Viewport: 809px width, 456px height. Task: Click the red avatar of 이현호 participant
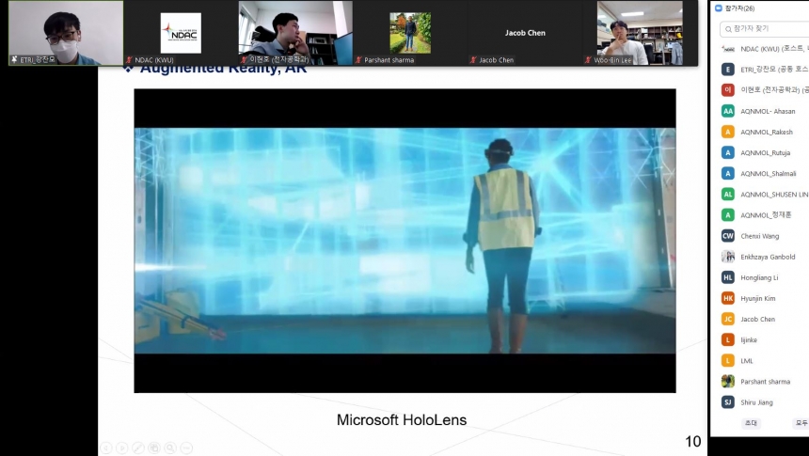point(728,89)
